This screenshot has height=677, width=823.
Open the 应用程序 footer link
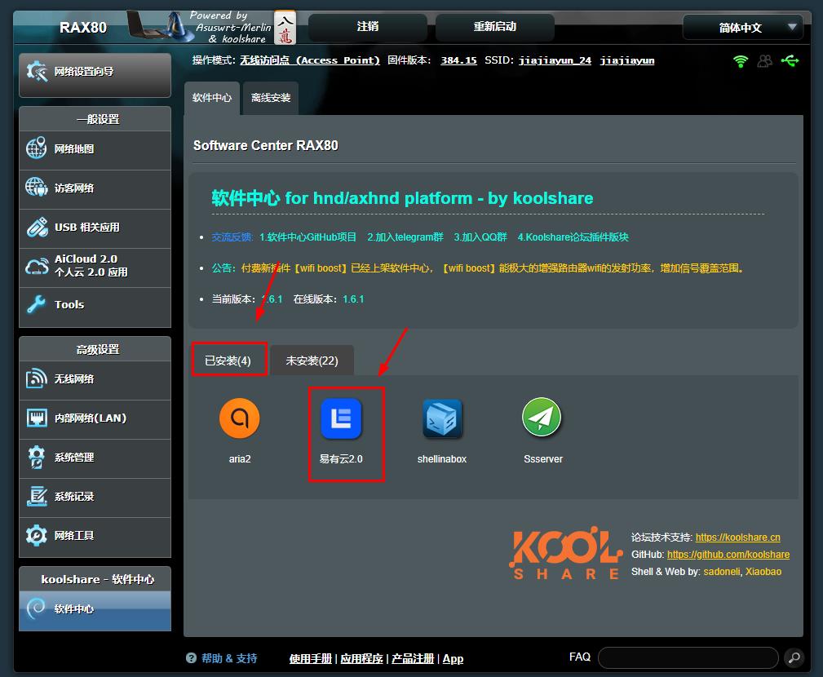click(361, 658)
